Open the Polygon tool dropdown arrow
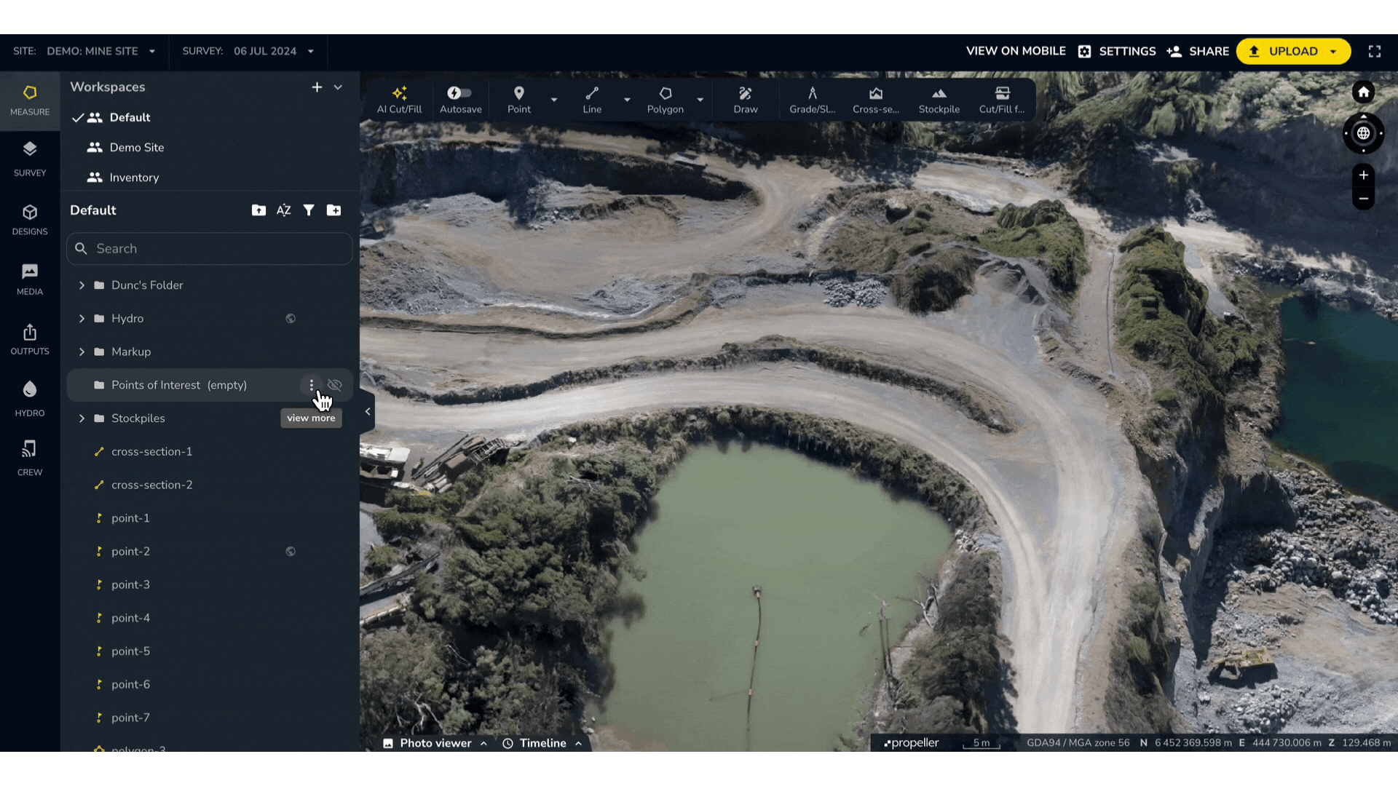1398x786 pixels. (x=700, y=100)
